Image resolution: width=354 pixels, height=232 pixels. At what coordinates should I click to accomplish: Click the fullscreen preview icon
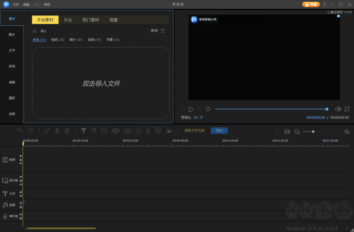point(347,109)
